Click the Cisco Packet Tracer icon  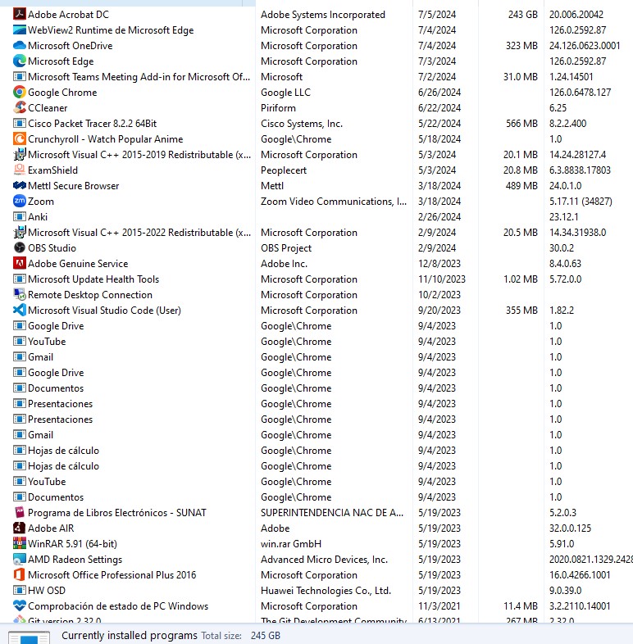tap(20, 124)
